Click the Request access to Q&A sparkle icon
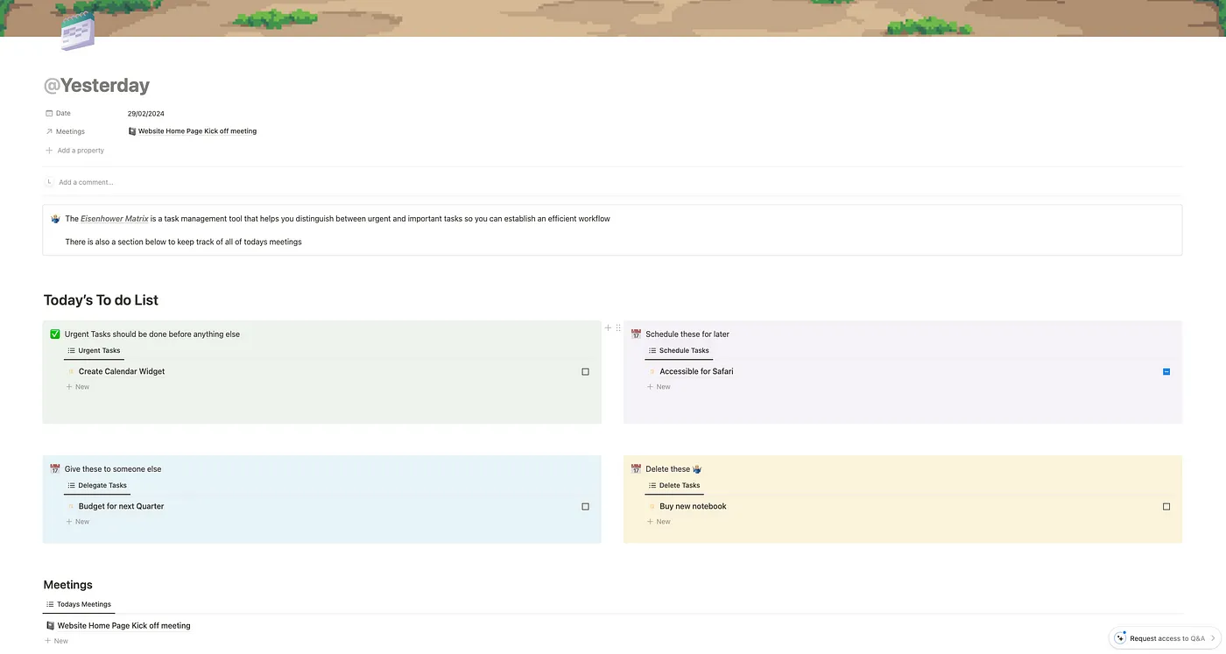Viewport: 1226px width, 654px height. tap(1120, 638)
